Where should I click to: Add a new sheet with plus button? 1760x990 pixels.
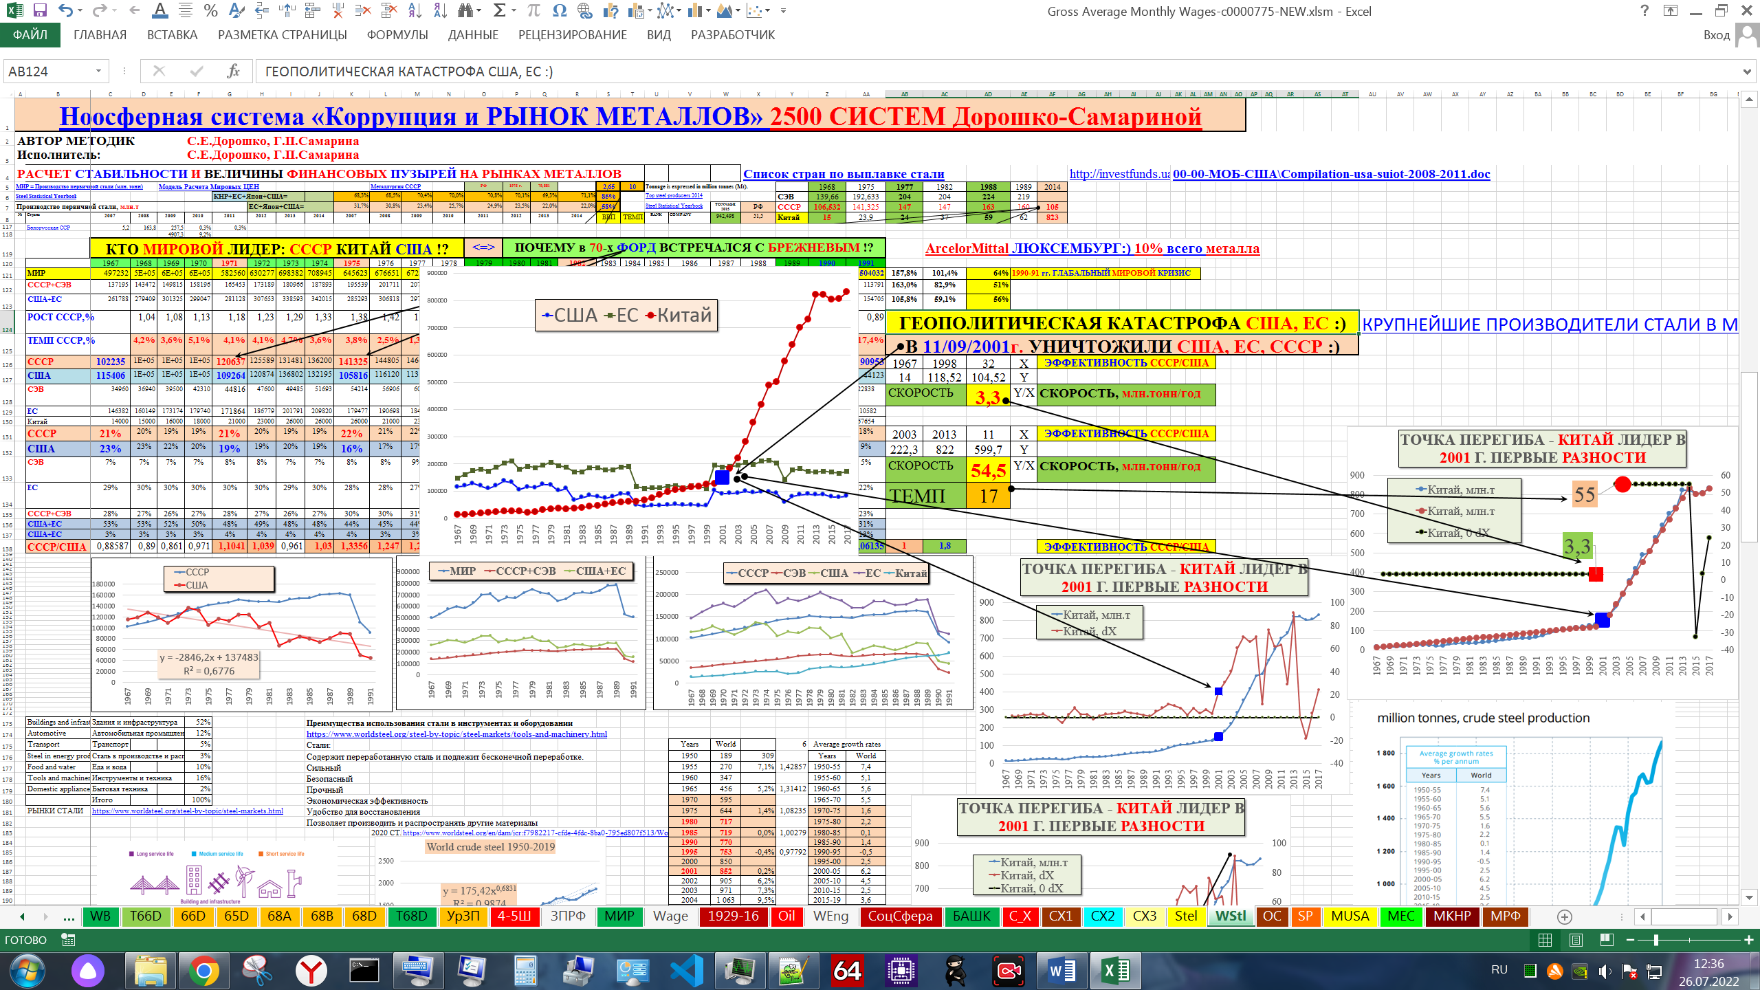1565,917
